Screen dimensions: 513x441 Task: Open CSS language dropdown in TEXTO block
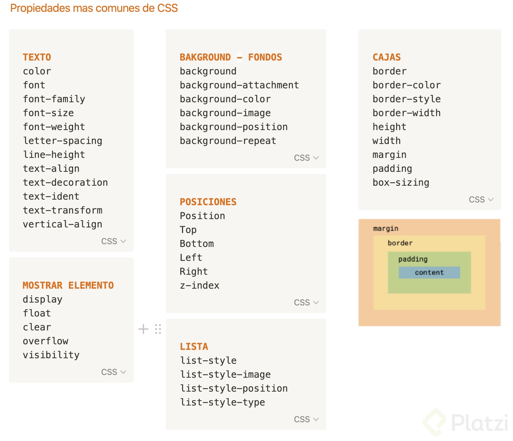point(113,241)
